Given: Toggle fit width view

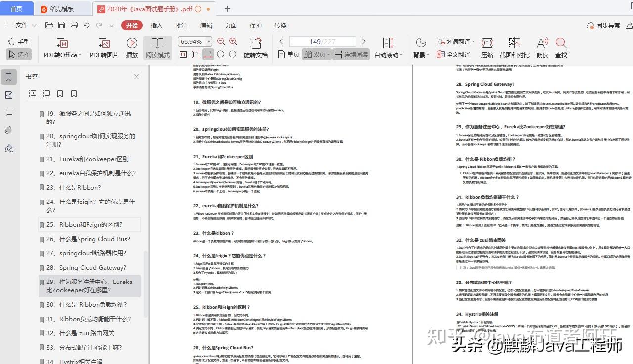Looking at the screenshot, I should tap(208, 55).
